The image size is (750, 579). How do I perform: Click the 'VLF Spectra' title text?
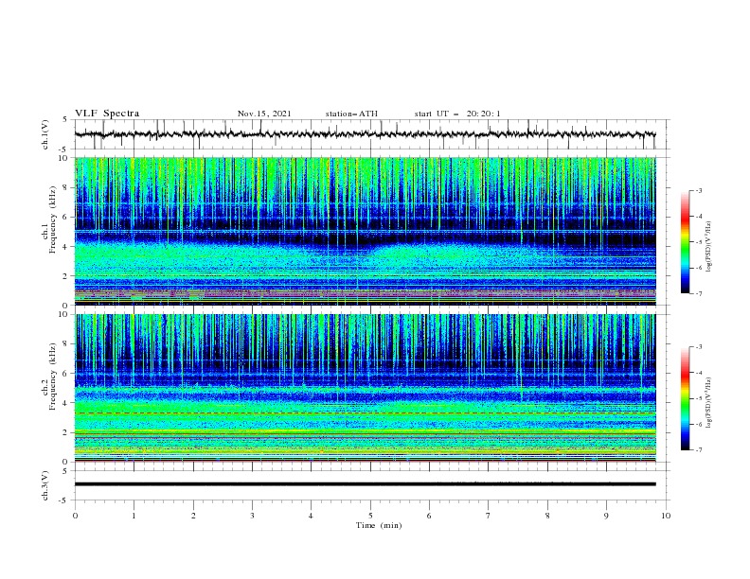[x=107, y=114]
